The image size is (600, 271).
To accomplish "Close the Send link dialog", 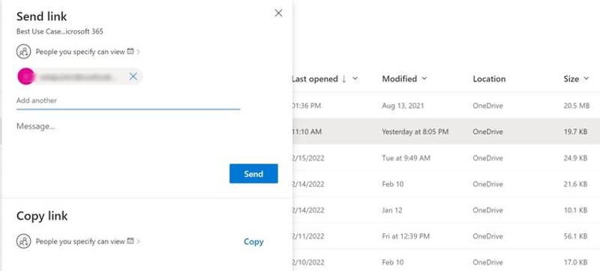I will point(278,14).
